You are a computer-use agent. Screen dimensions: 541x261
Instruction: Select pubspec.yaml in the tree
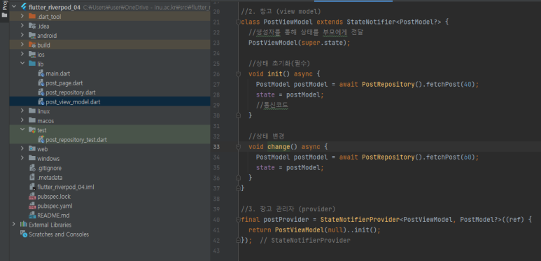point(55,206)
